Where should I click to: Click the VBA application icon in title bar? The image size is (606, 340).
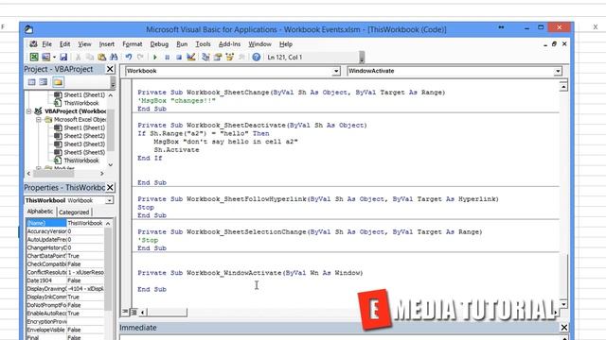click(28, 29)
